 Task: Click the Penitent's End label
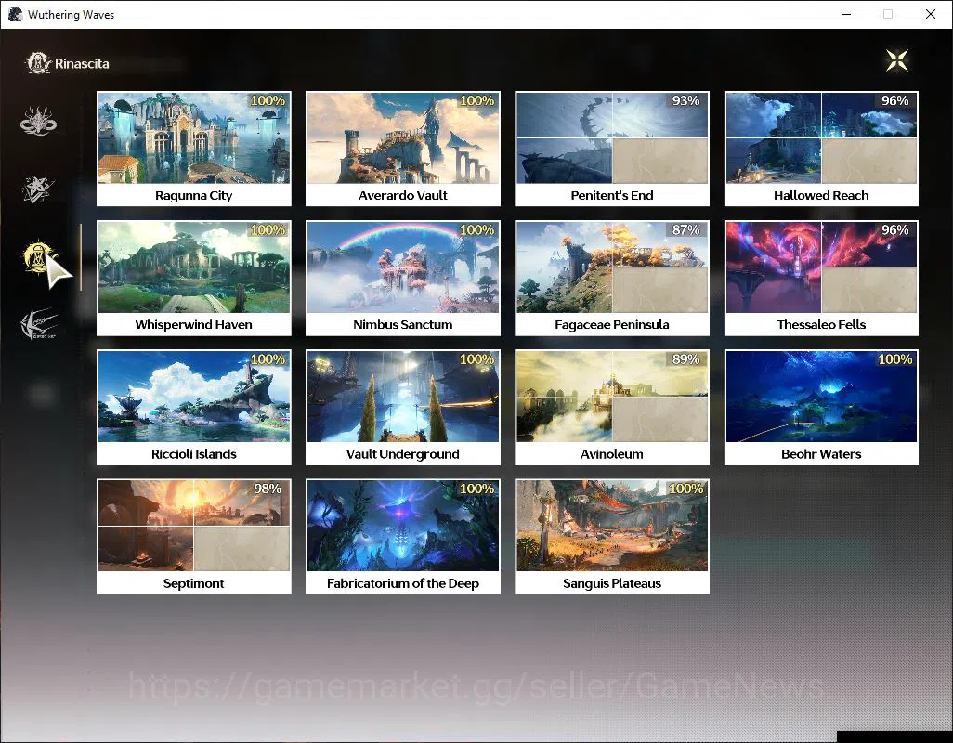(612, 196)
